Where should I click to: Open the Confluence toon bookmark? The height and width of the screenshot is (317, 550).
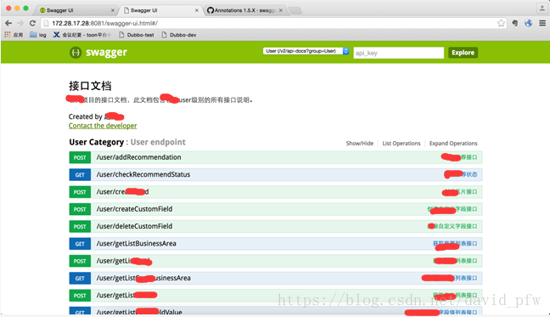[x=81, y=35]
